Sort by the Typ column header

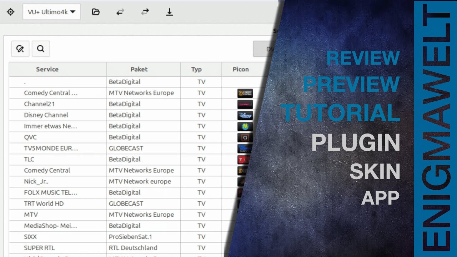pos(201,69)
